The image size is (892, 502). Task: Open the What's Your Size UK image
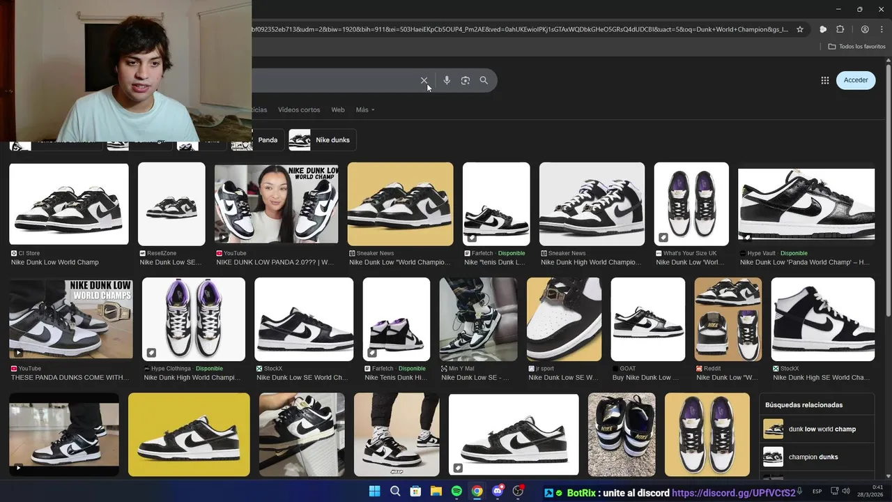(691, 204)
